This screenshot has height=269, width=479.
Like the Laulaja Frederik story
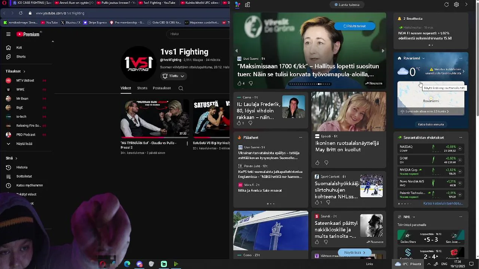pyautogui.click(x=239, y=123)
